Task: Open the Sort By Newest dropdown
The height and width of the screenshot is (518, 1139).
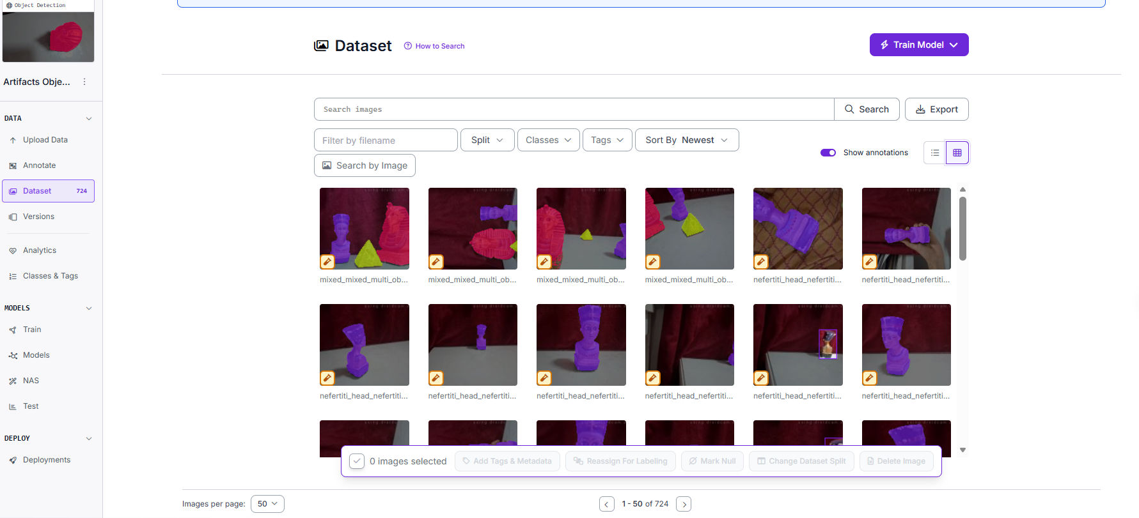Action: (687, 140)
